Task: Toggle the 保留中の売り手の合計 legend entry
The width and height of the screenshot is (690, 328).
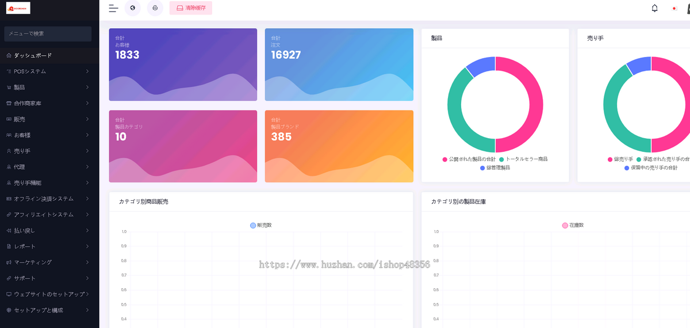Action: click(650, 167)
